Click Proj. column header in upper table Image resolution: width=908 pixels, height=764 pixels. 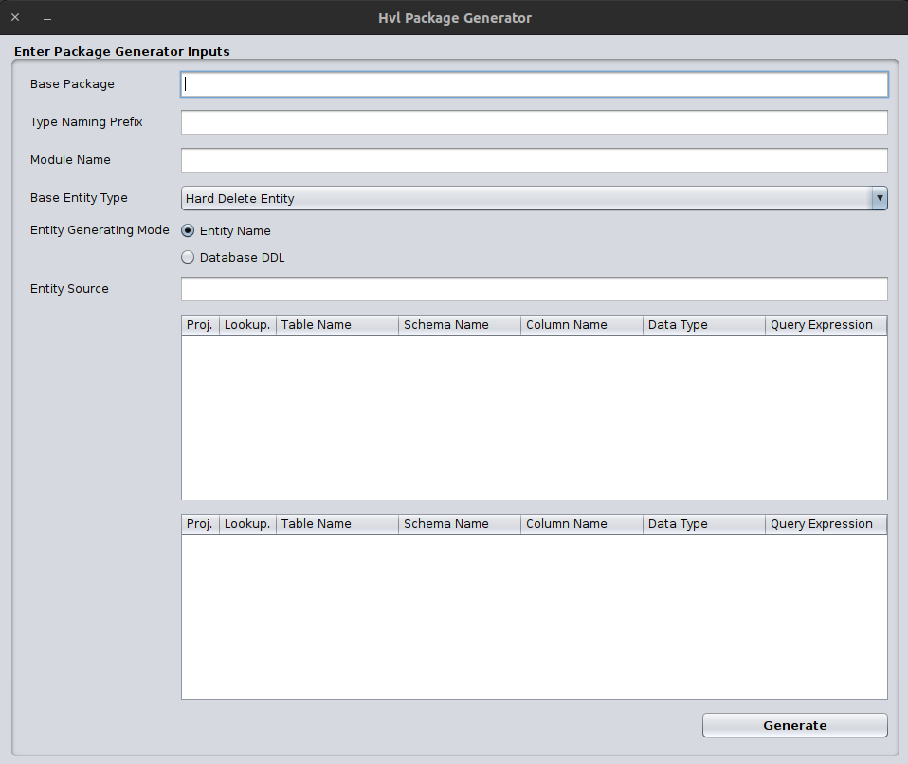pyautogui.click(x=200, y=325)
